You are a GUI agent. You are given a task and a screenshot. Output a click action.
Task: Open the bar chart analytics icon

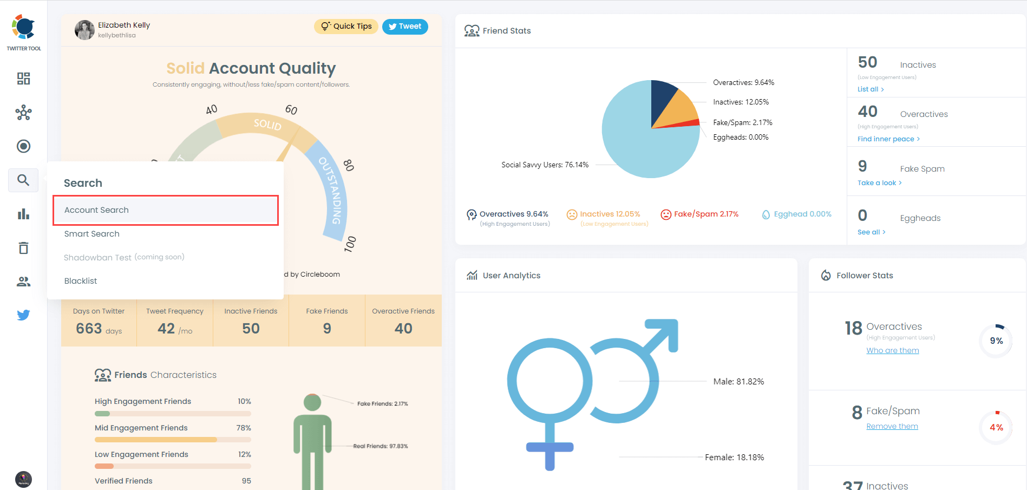point(23,214)
